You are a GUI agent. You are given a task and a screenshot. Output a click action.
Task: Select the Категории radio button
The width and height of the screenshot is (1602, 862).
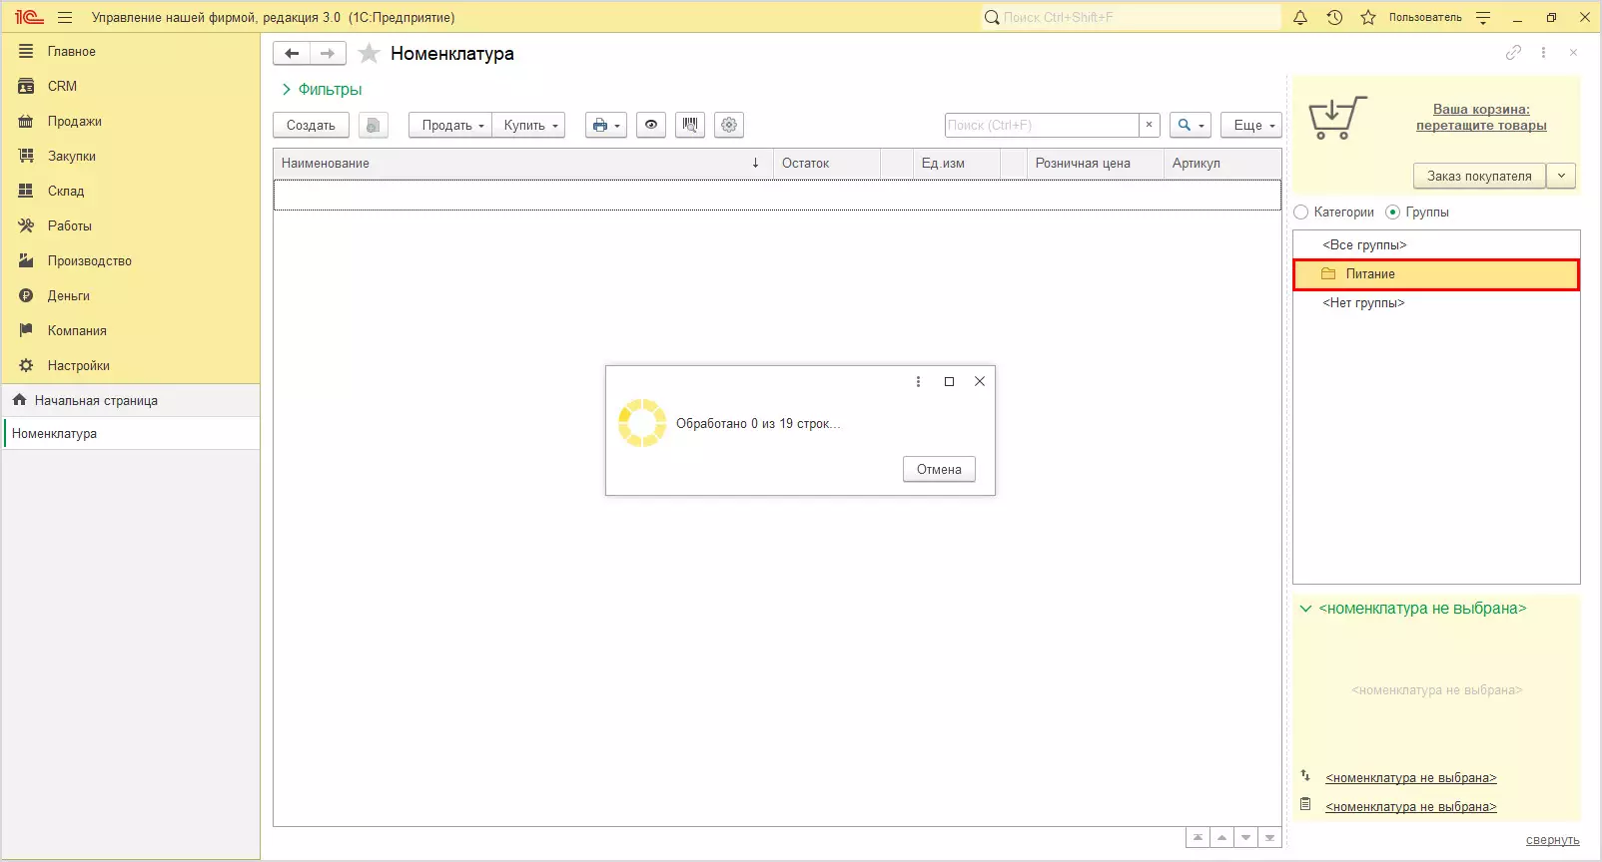point(1300,213)
